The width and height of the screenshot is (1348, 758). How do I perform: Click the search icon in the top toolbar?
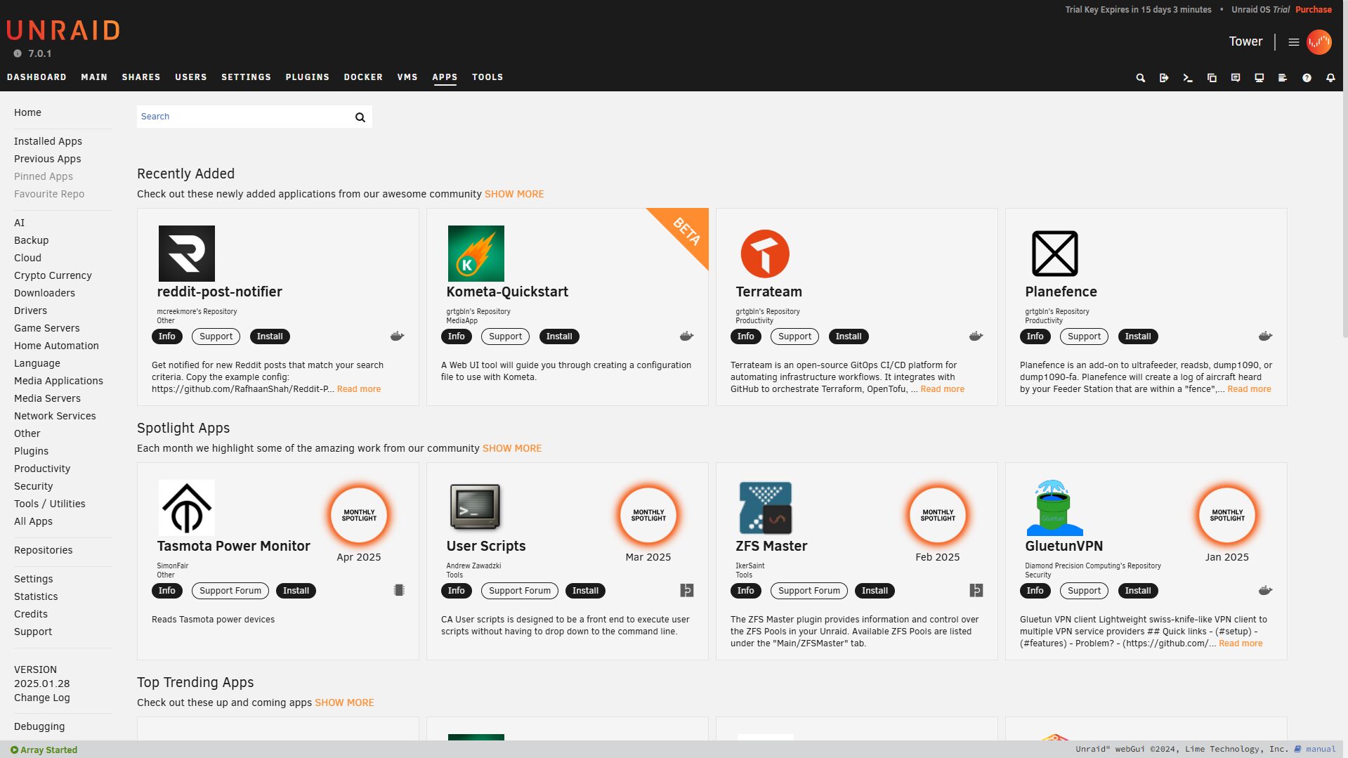tap(1141, 78)
